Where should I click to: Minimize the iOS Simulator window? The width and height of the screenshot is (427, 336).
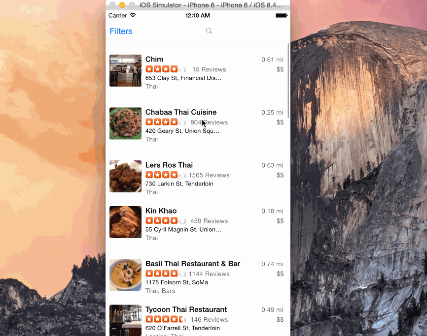[122, 5]
